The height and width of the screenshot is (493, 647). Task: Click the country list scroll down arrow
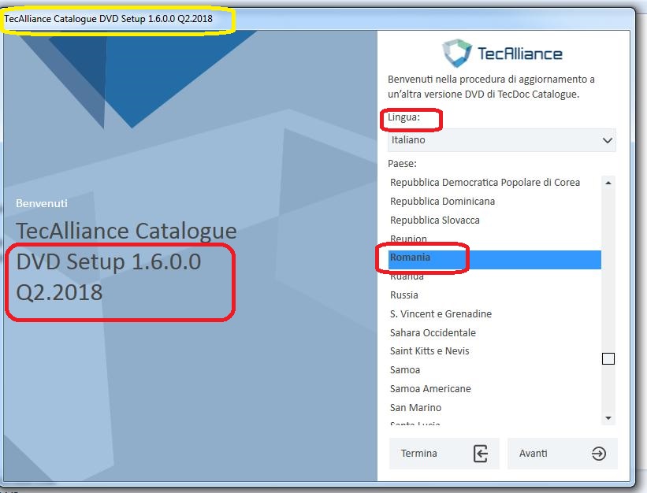point(608,418)
